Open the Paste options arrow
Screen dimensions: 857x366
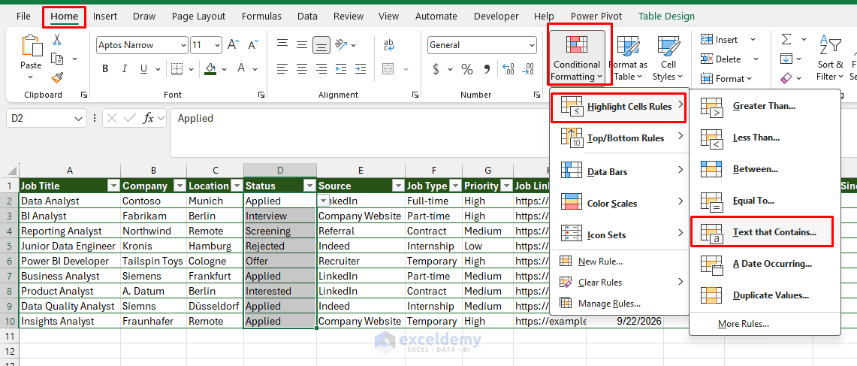[x=31, y=77]
